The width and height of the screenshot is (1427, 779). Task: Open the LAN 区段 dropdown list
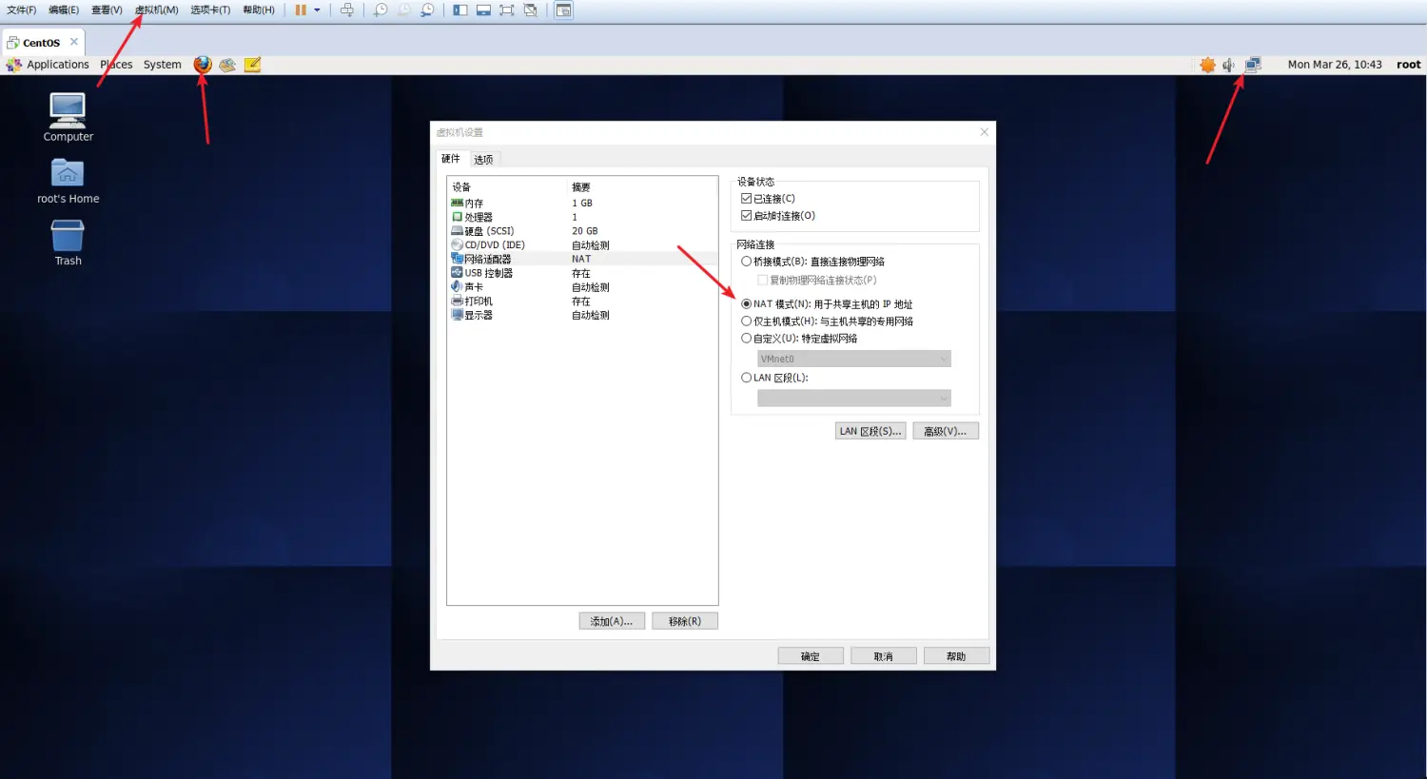pos(854,399)
